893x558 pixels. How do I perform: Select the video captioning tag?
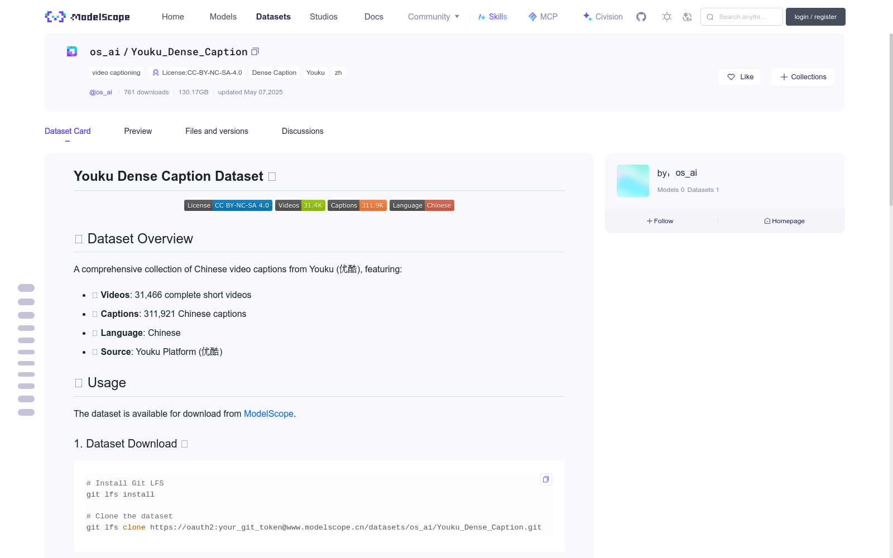coord(116,73)
